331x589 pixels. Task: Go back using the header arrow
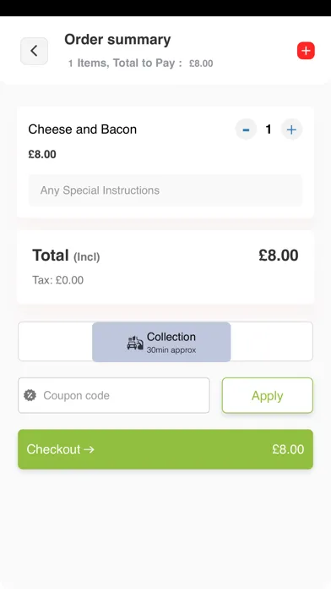pyautogui.click(x=34, y=51)
